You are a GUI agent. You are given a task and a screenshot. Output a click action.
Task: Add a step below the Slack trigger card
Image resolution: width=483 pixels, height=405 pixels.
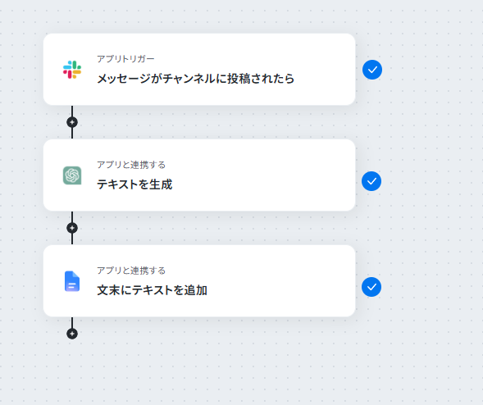tap(72, 122)
